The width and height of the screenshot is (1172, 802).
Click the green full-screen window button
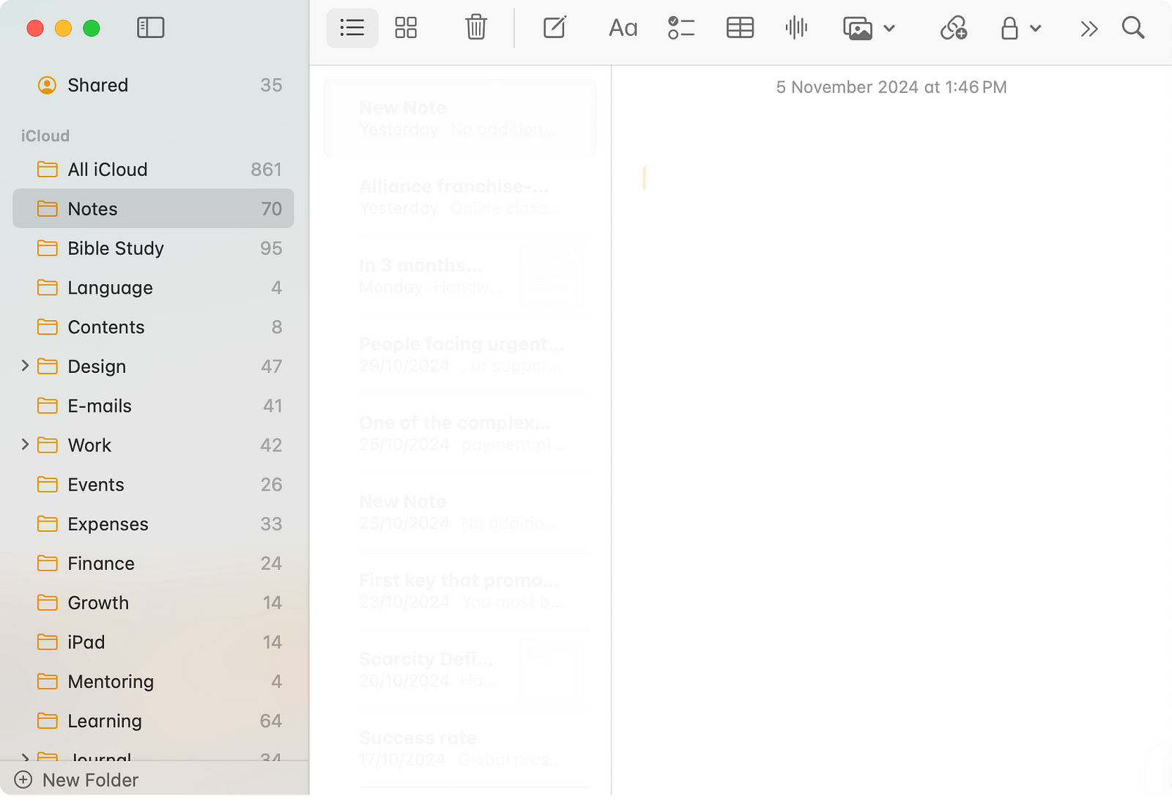click(92, 29)
